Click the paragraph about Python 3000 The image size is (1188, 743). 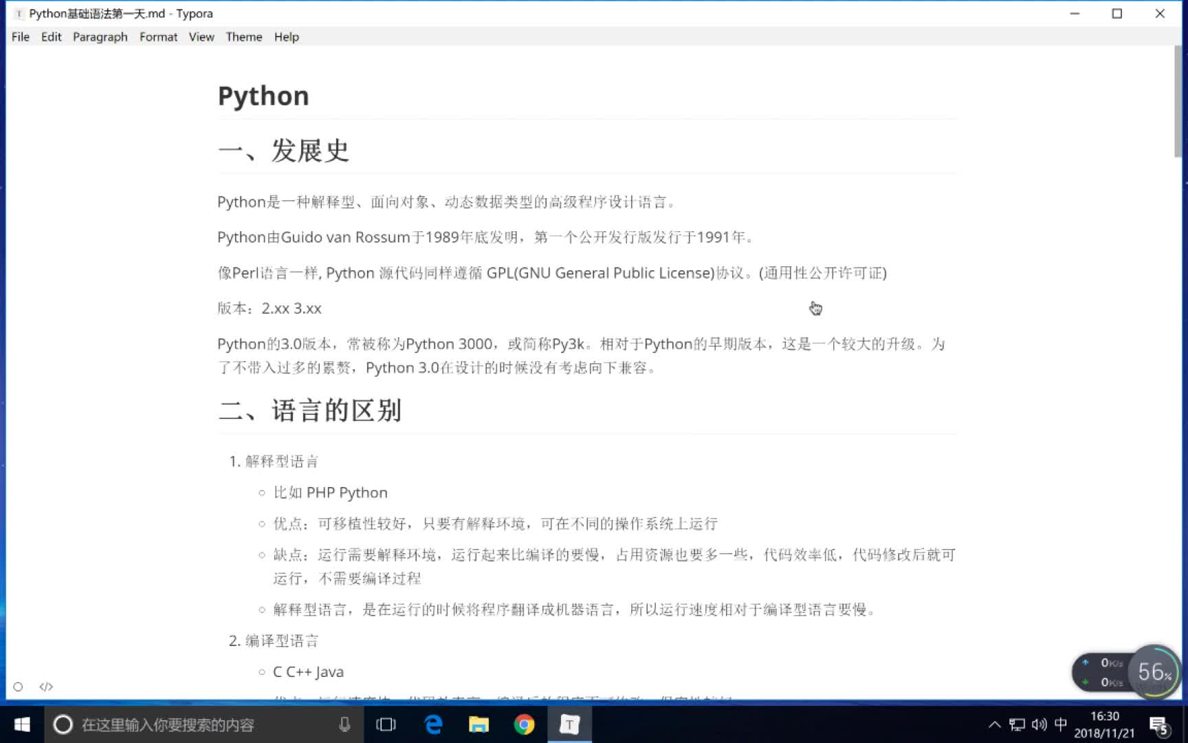[582, 356]
